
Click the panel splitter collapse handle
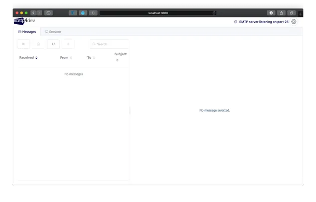[130, 110]
